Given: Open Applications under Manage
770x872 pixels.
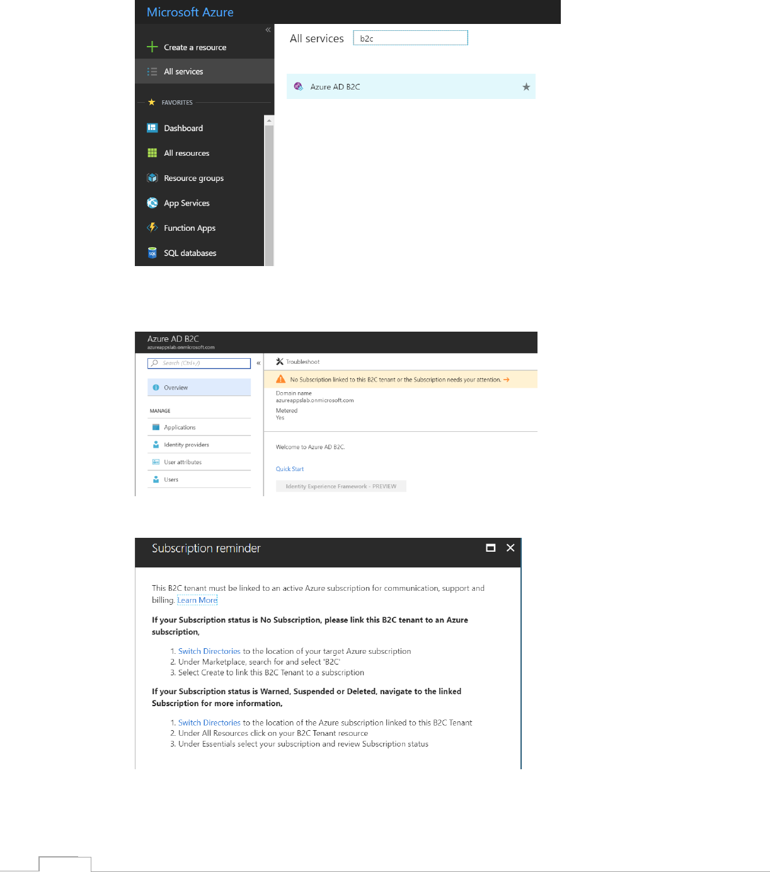Looking at the screenshot, I should [199, 427].
